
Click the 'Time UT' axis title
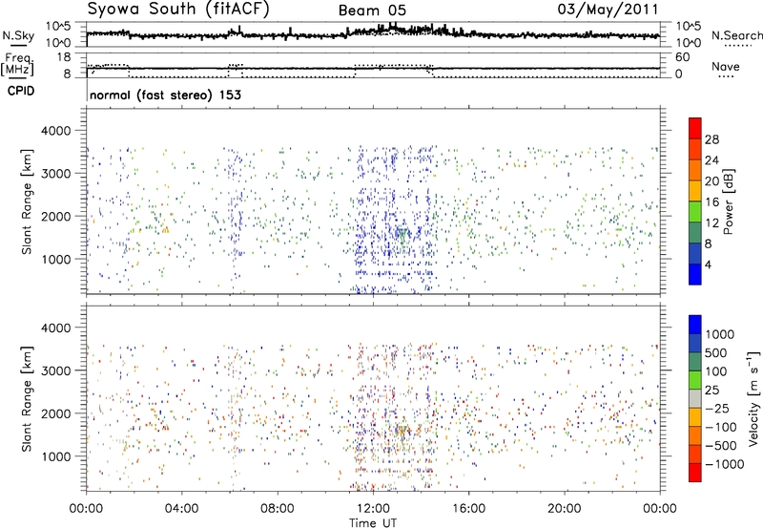[373, 523]
